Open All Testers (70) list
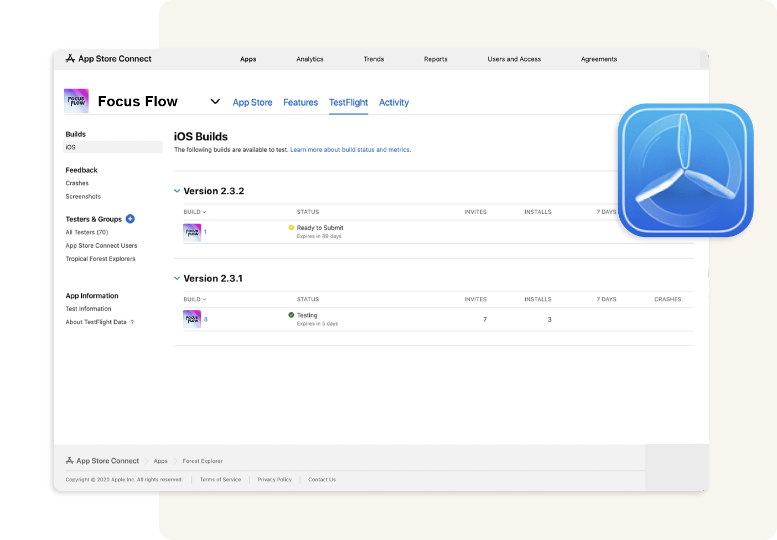 (x=87, y=233)
